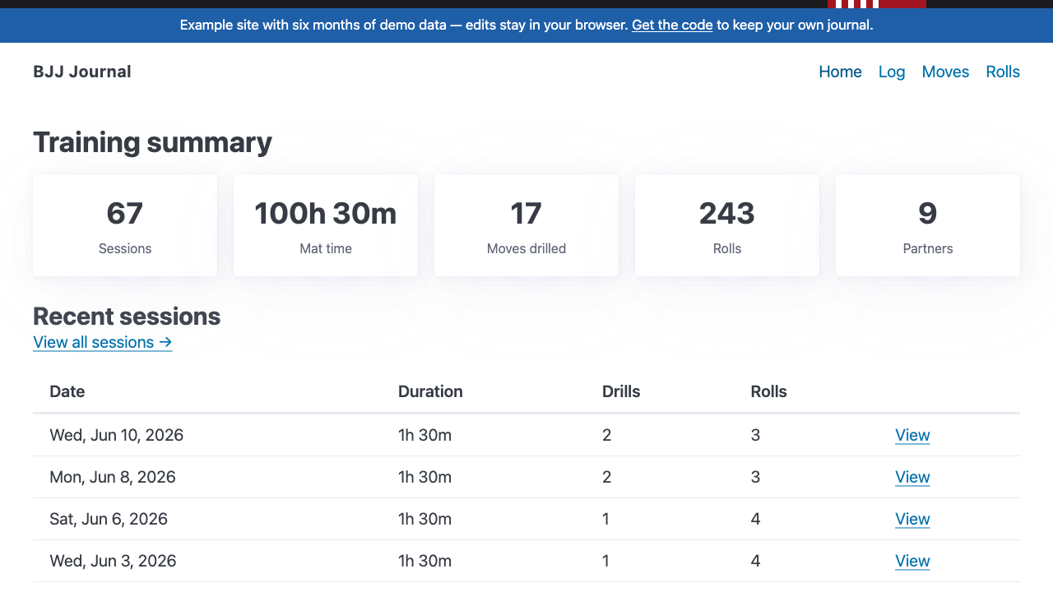This screenshot has width=1053, height=592.
Task: Click the drills count in Jun 10 row
Action: tap(607, 435)
